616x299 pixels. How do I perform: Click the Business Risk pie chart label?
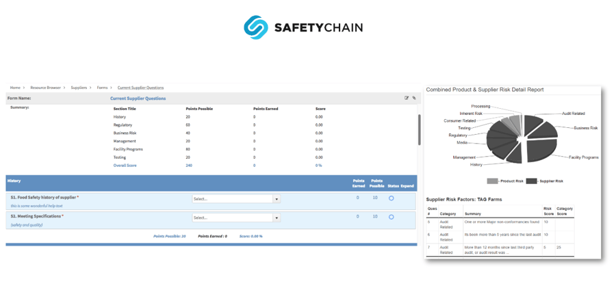pos(585,128)
